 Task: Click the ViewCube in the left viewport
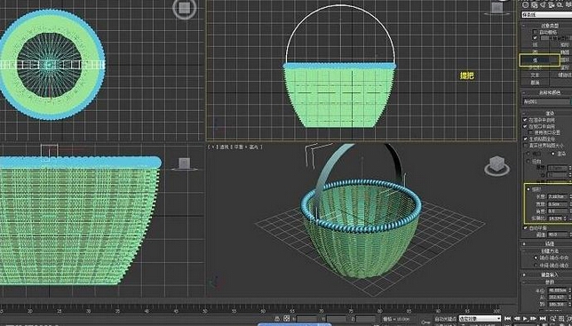click(184, 163)
